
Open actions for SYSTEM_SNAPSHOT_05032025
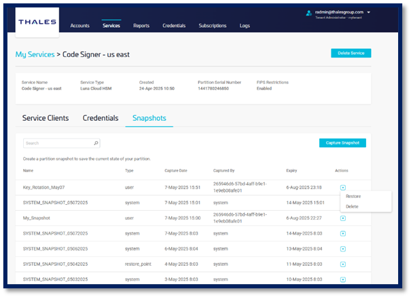343,279
